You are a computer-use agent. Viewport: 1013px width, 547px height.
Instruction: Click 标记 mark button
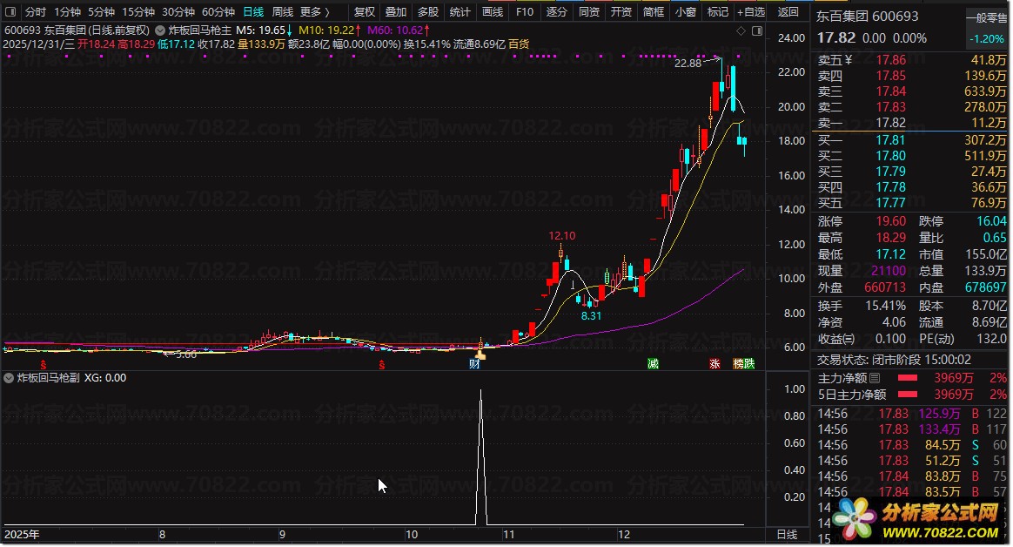718,11
